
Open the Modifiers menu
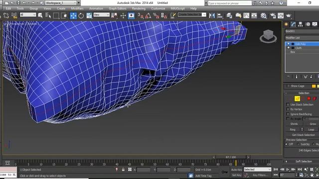click(x=77, y=8)
